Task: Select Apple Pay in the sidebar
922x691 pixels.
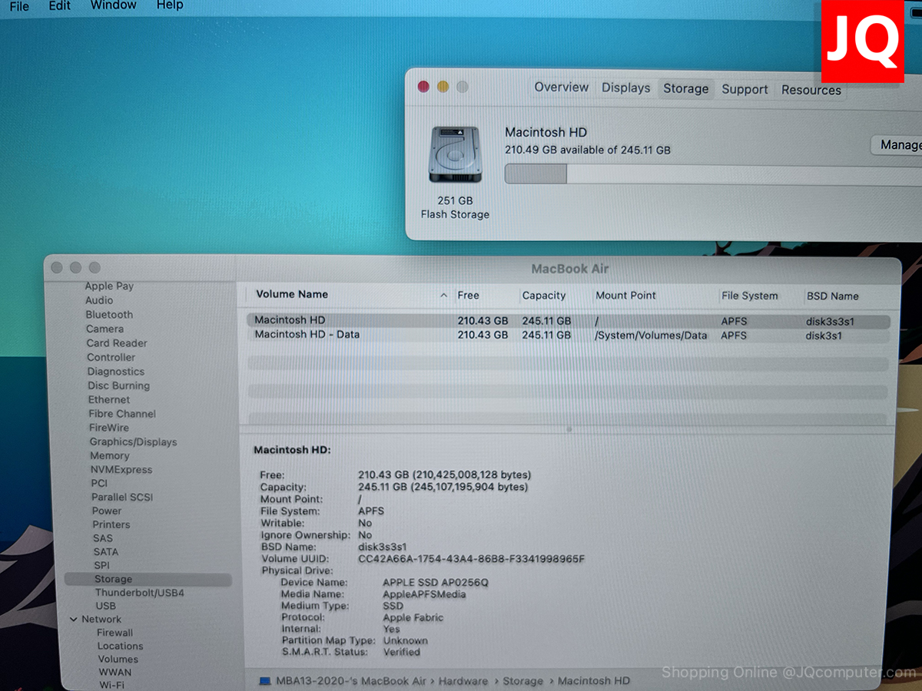Action: 109,286
